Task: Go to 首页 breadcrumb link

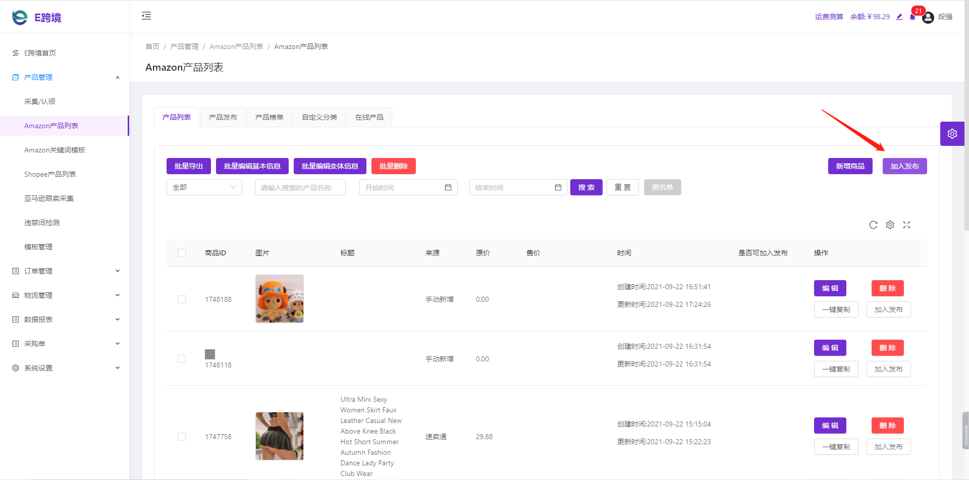Action: pos(152,46)
